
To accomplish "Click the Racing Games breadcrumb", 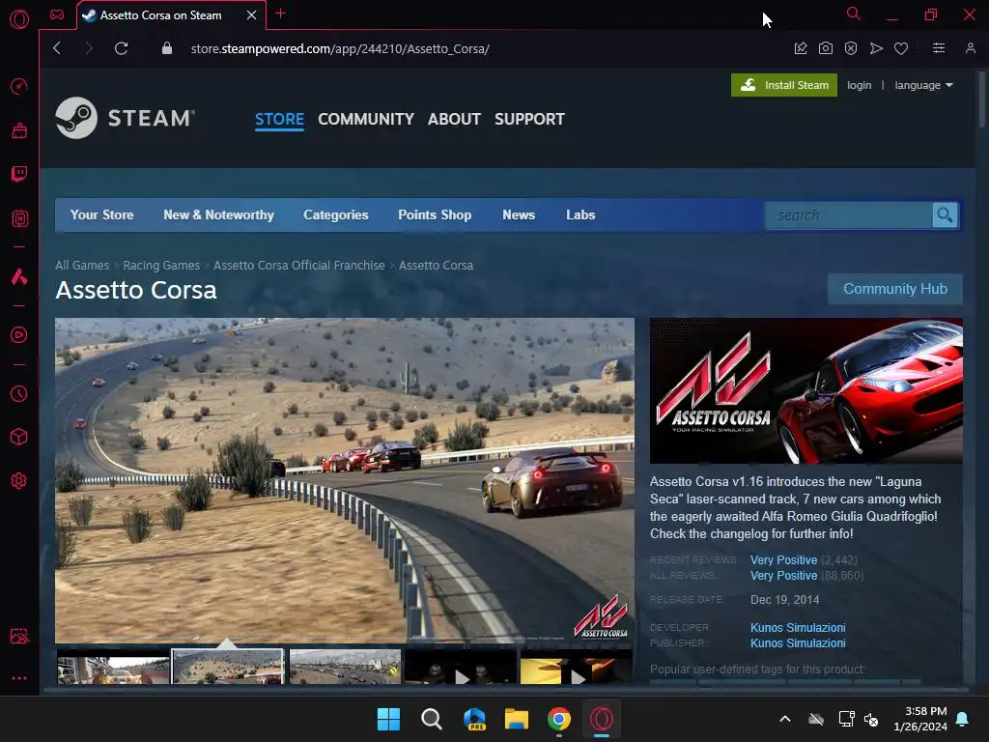I will (161, 266).
